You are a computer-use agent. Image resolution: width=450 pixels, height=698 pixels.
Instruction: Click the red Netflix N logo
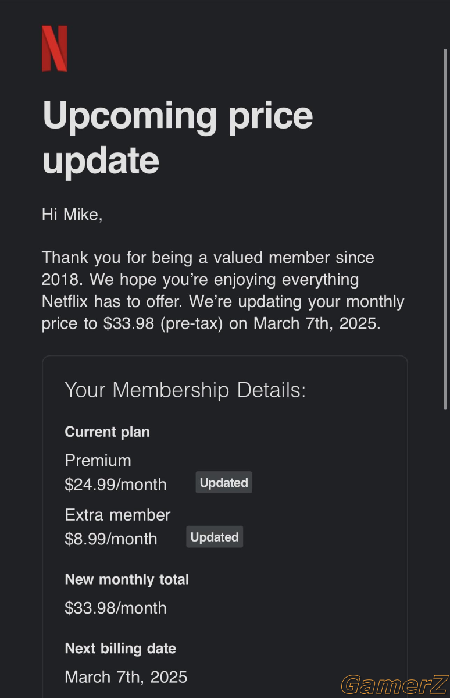tap(55, 48)
